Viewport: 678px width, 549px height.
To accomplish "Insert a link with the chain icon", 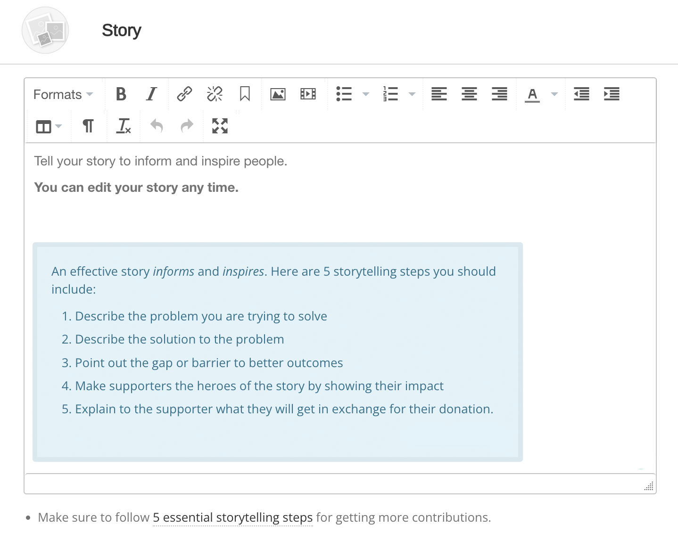I will click(184, 94).
